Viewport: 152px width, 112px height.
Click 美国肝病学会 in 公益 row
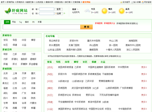[x=64, y=109]
